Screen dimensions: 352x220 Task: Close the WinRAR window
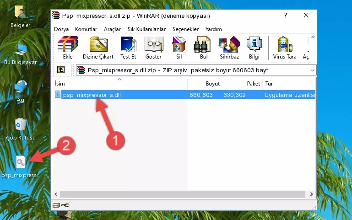point(306,15)
